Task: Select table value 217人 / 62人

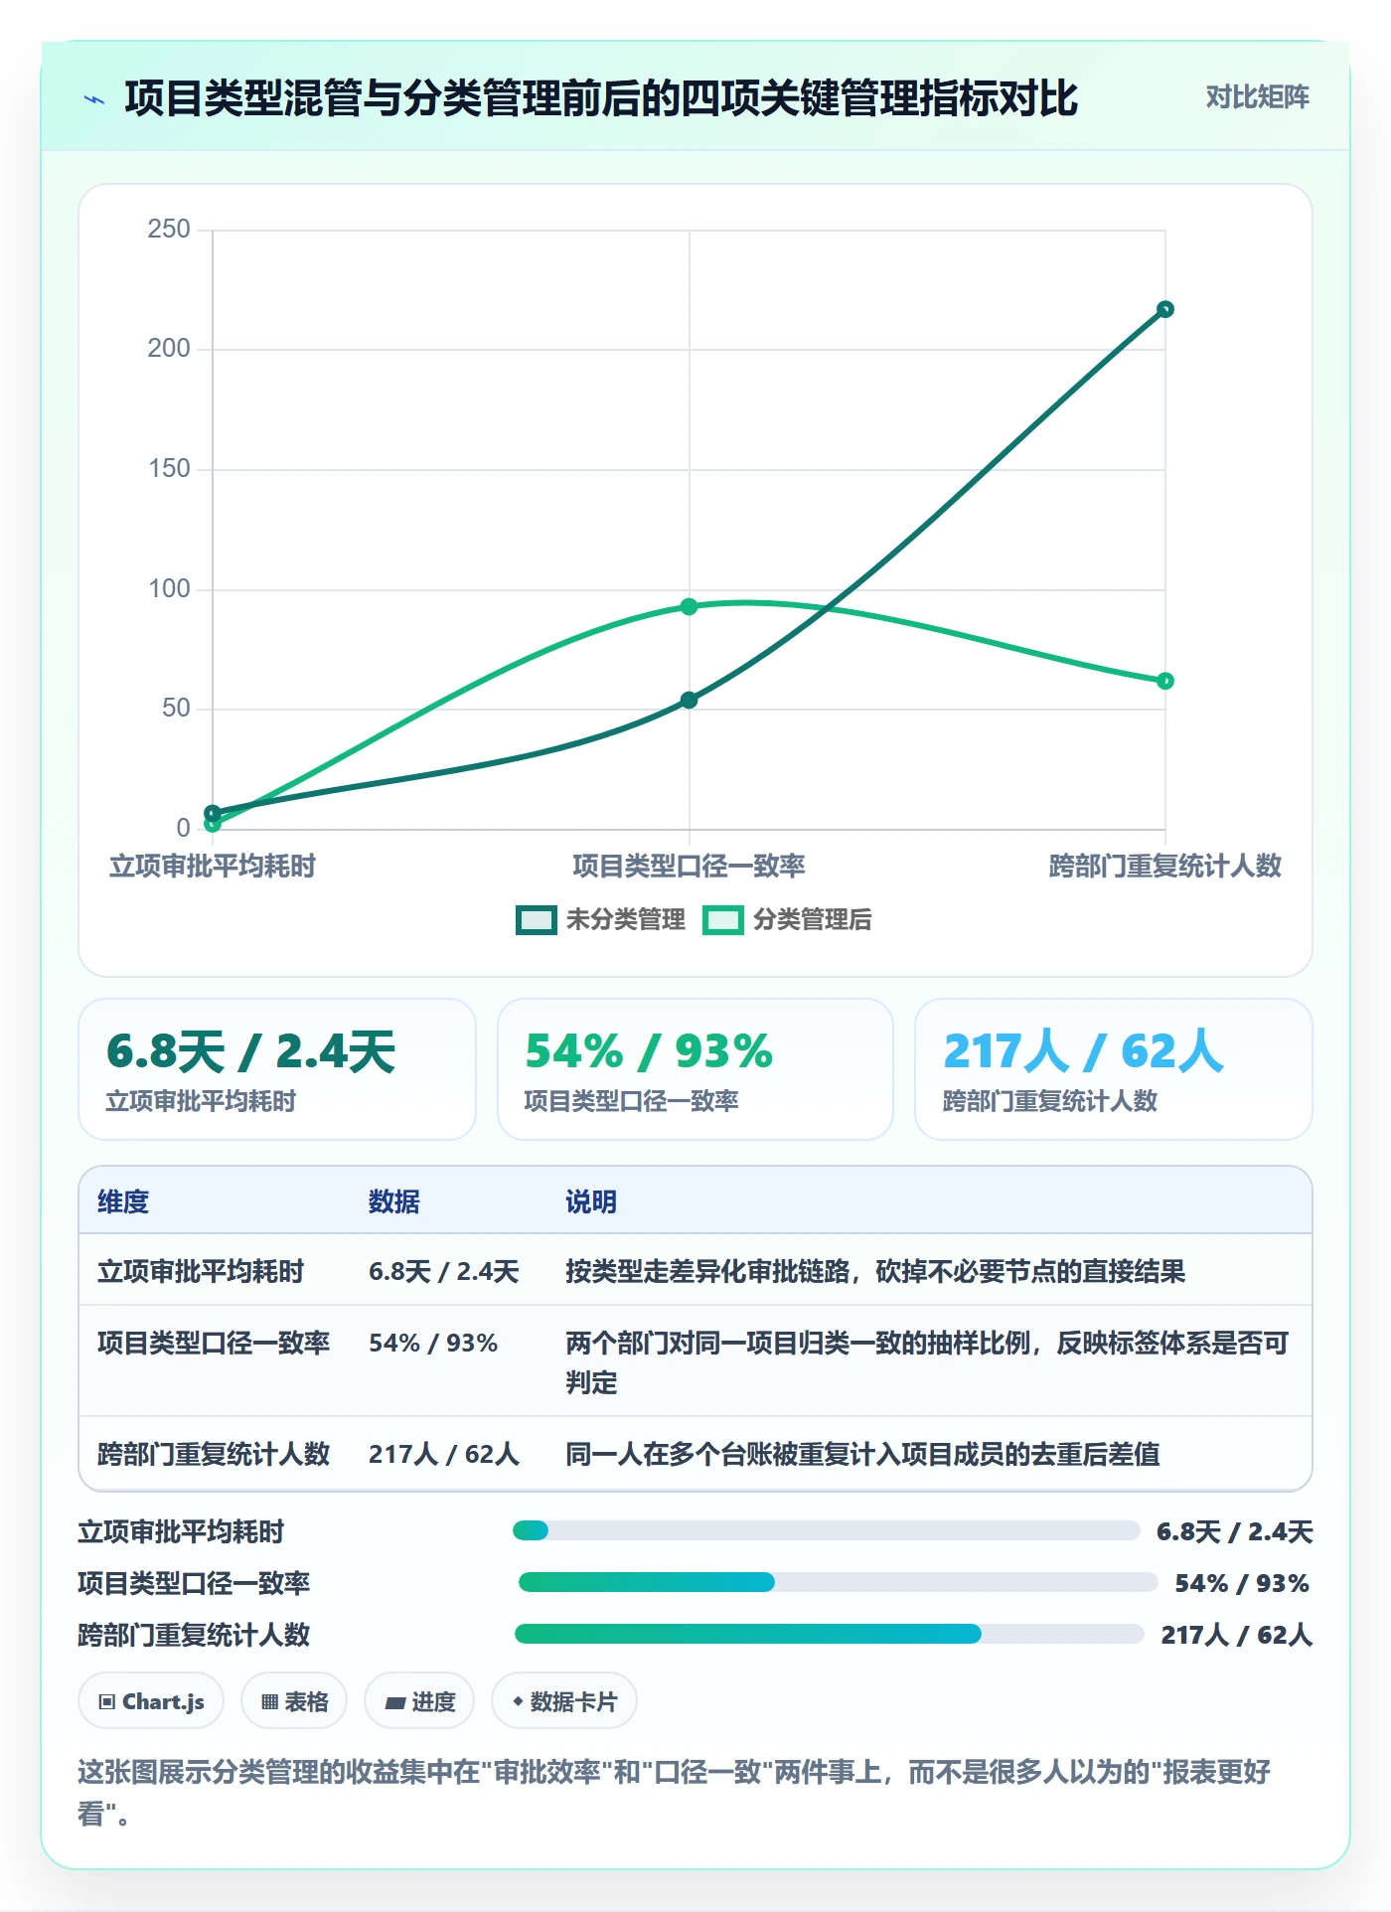Action: 444,1454
